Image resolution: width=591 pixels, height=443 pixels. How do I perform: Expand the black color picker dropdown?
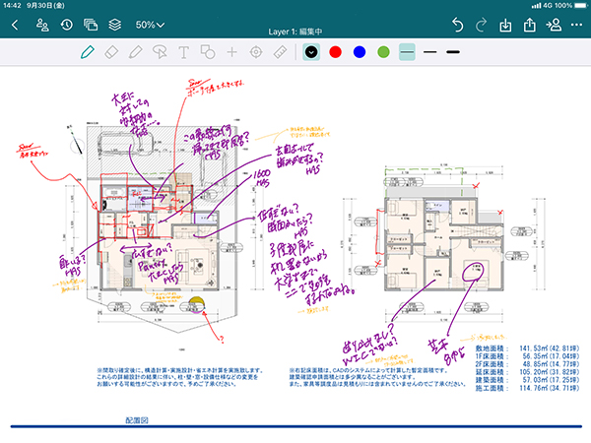point(311,51)
